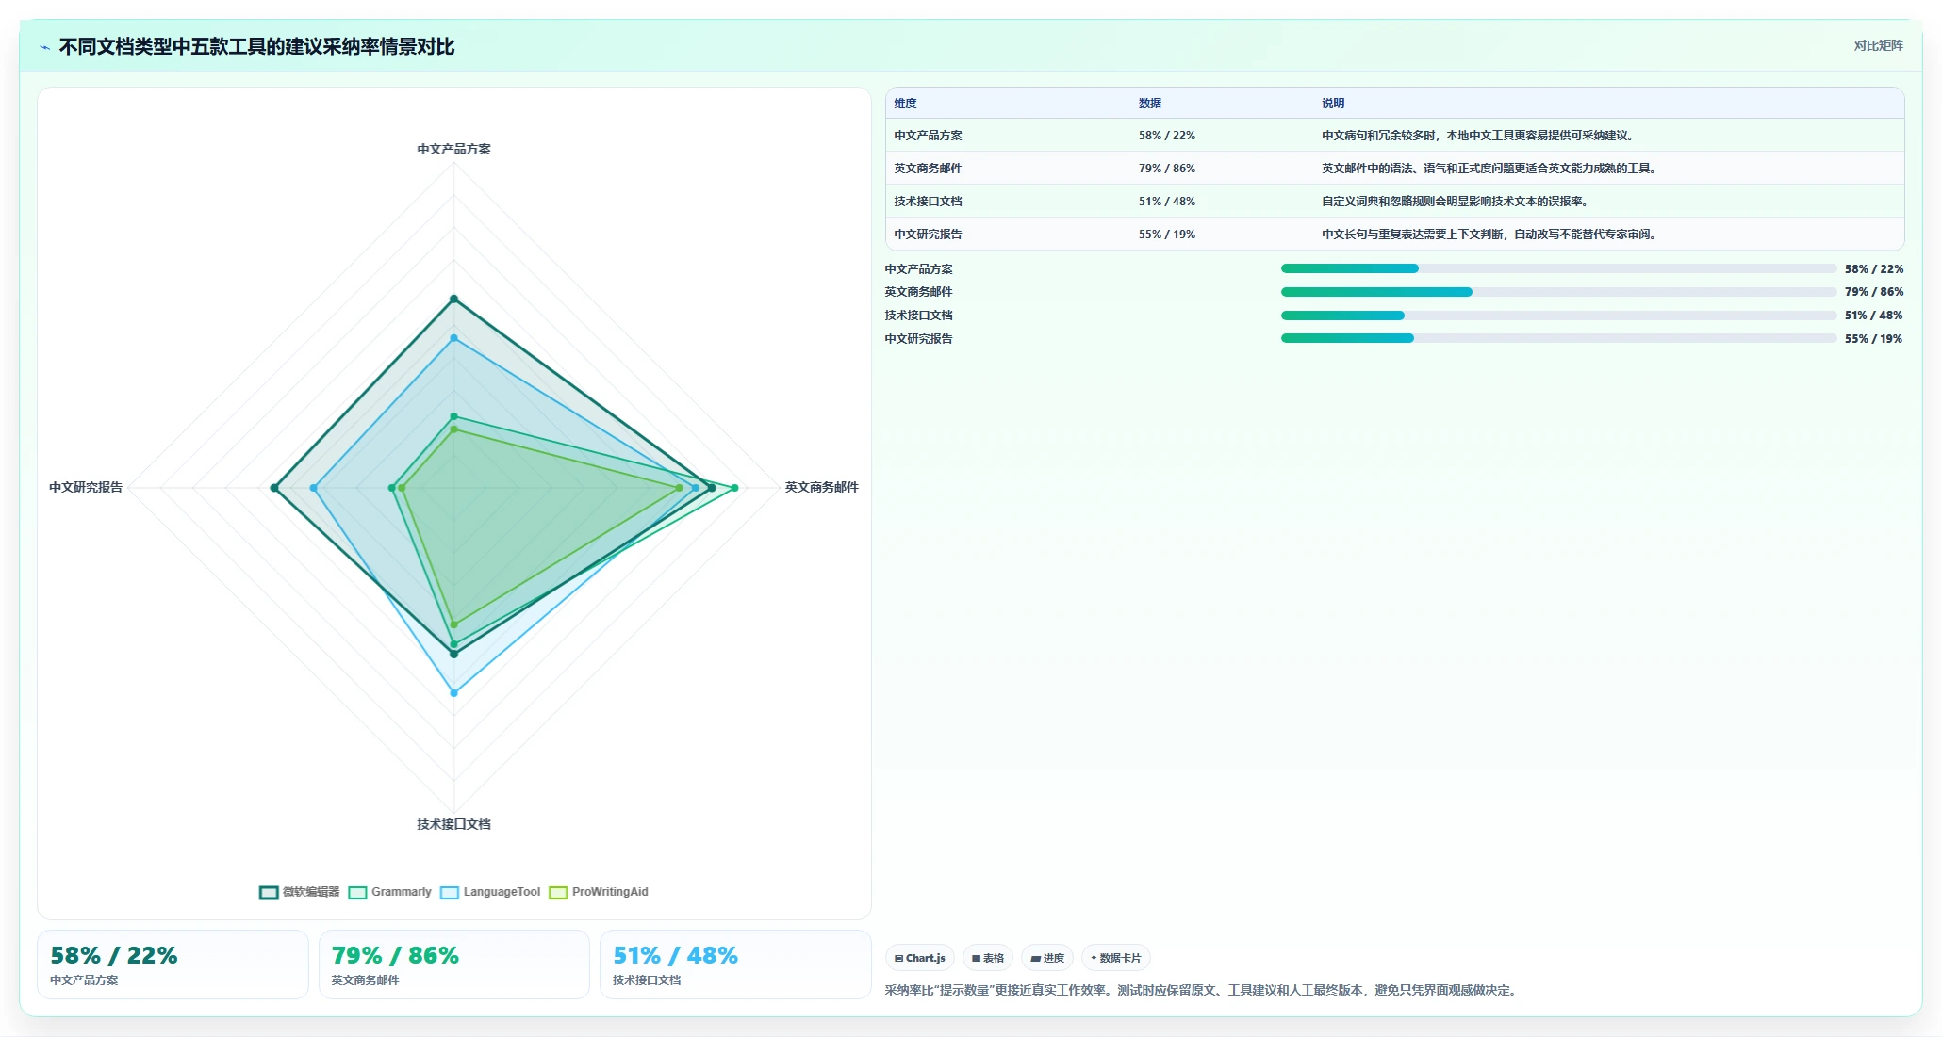
Task: Hide the LanguageTool series via the legend
Action: (490, 892)
